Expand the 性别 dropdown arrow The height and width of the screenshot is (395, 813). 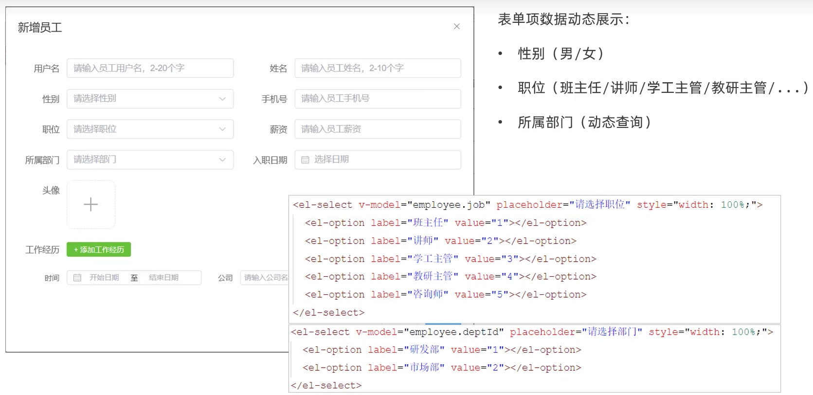tap(222, 99)
